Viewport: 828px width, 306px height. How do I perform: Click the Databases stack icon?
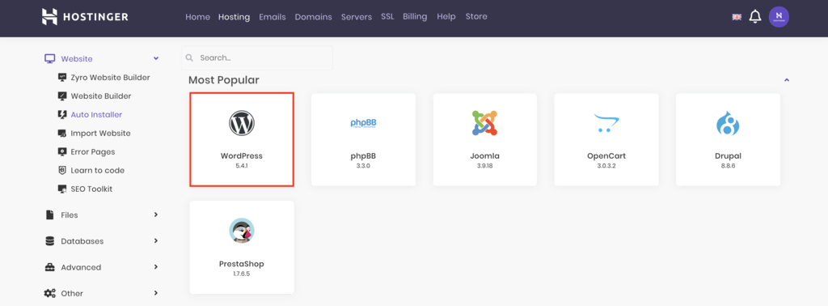49,241
